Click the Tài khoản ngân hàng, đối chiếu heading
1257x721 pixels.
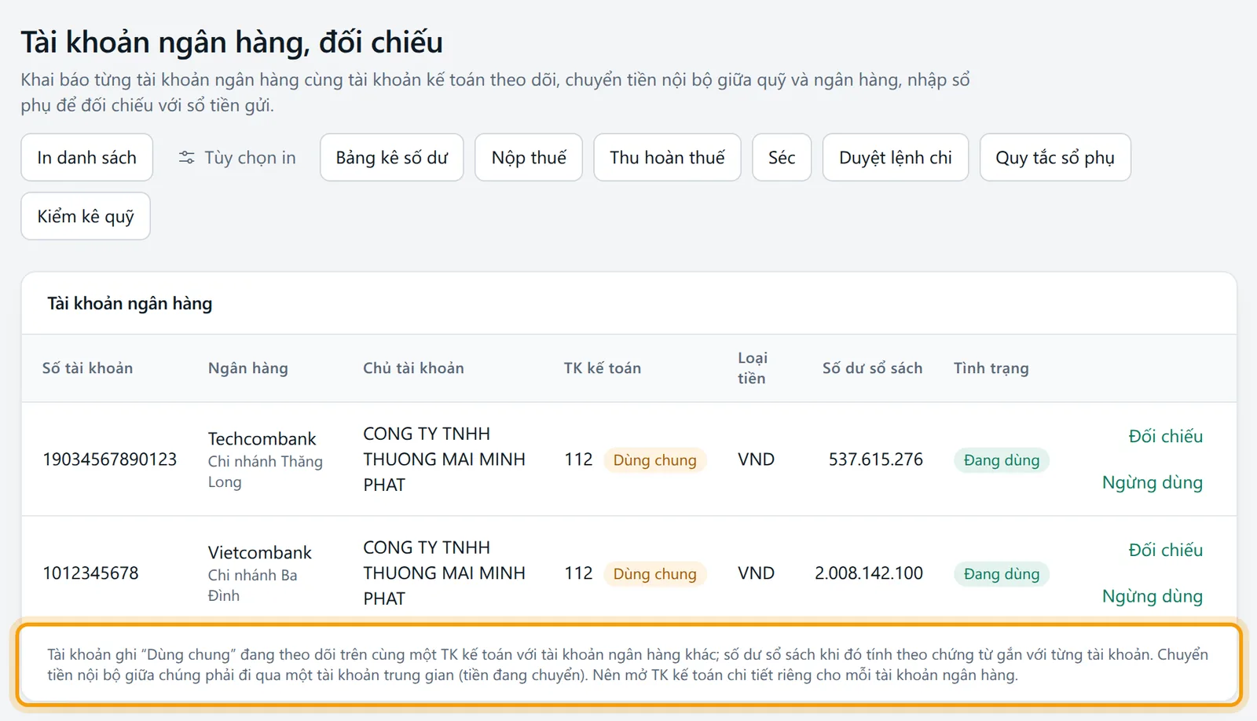(232, 42)
